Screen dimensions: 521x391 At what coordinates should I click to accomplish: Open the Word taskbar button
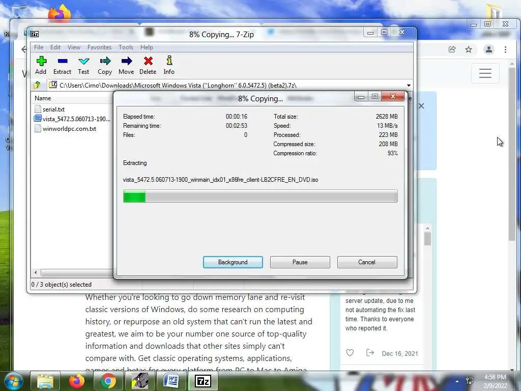pyautogui.click(x=171, y=381)
